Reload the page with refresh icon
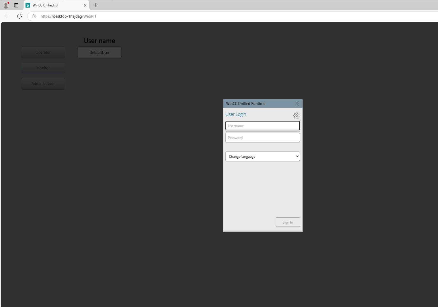438x307 pixels. pos(19,16)
